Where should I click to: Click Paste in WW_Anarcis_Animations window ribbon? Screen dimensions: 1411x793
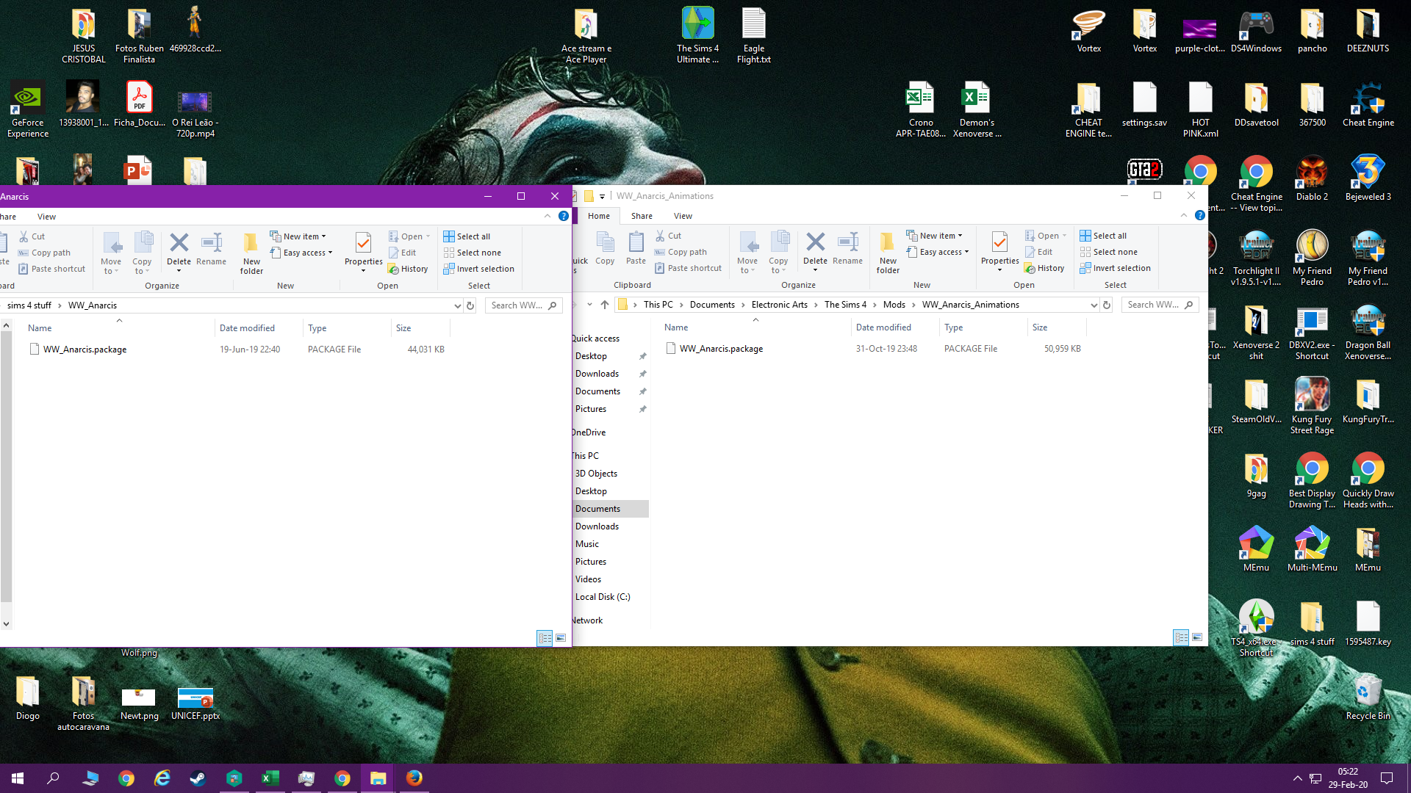point(636,248)
